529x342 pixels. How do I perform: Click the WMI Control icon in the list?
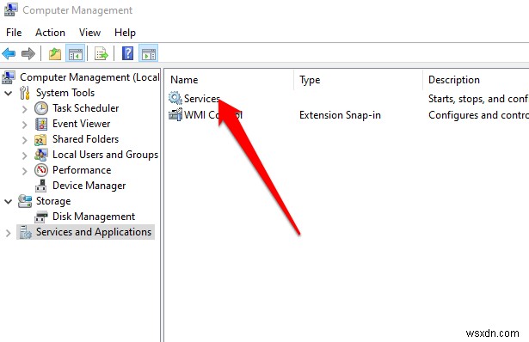point(175,114)
